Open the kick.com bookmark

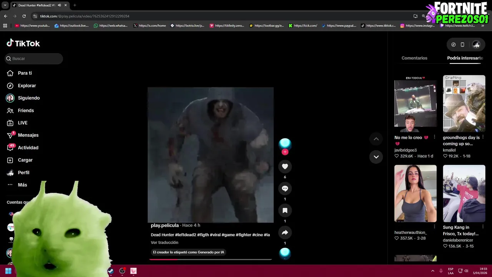303,26
